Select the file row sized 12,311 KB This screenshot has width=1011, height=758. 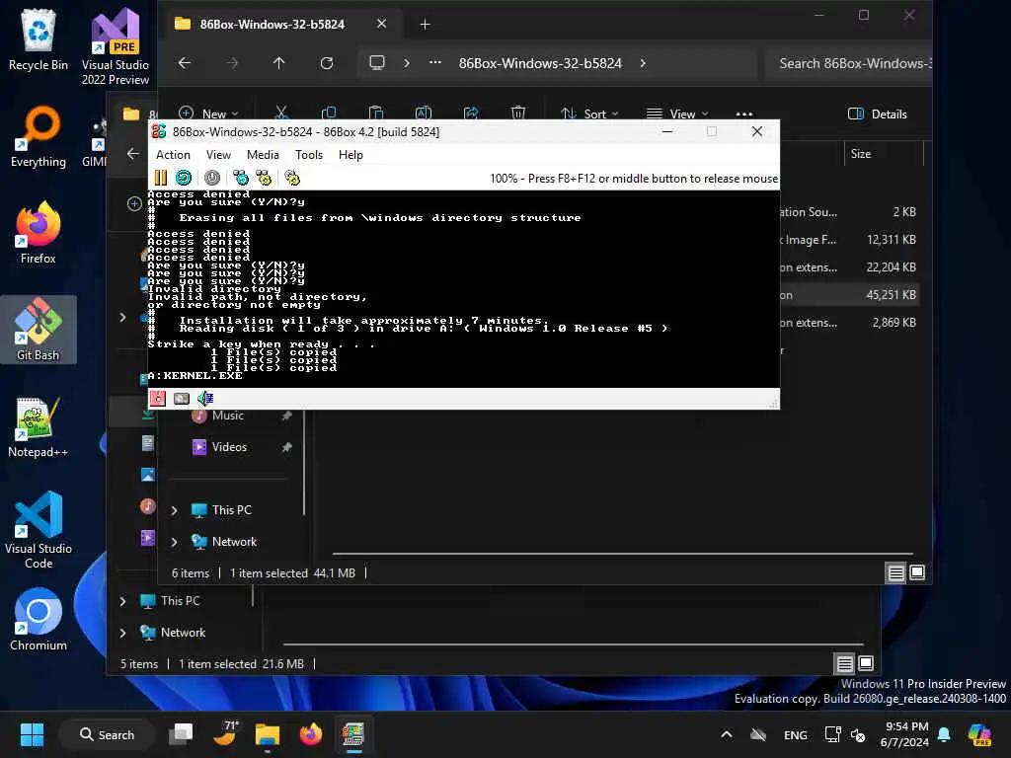tap(848, 240)
